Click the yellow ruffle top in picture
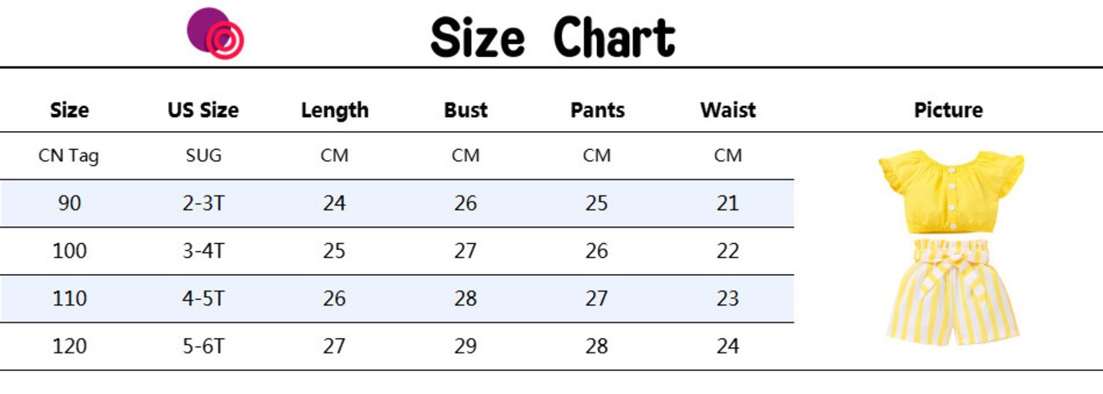 (950, 191)
